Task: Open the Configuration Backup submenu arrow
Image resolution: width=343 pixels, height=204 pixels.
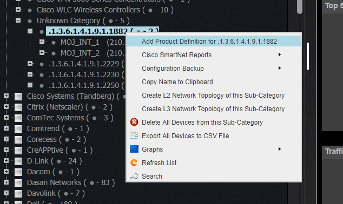Action: coord(279,68)
